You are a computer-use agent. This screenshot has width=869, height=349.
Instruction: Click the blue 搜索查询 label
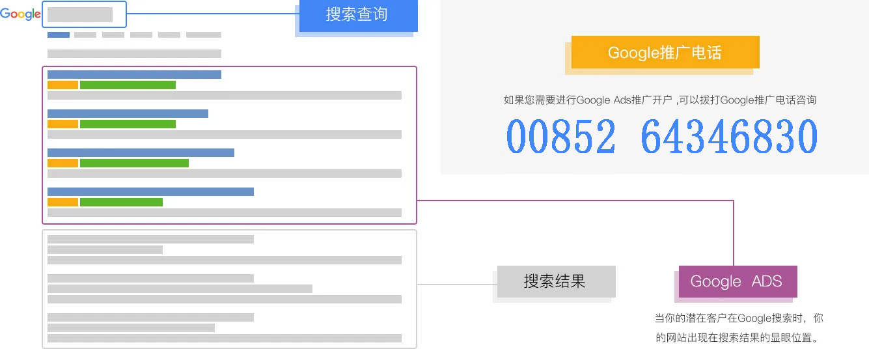(x=356, y=15)
